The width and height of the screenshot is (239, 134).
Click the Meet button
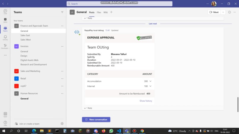214,12
